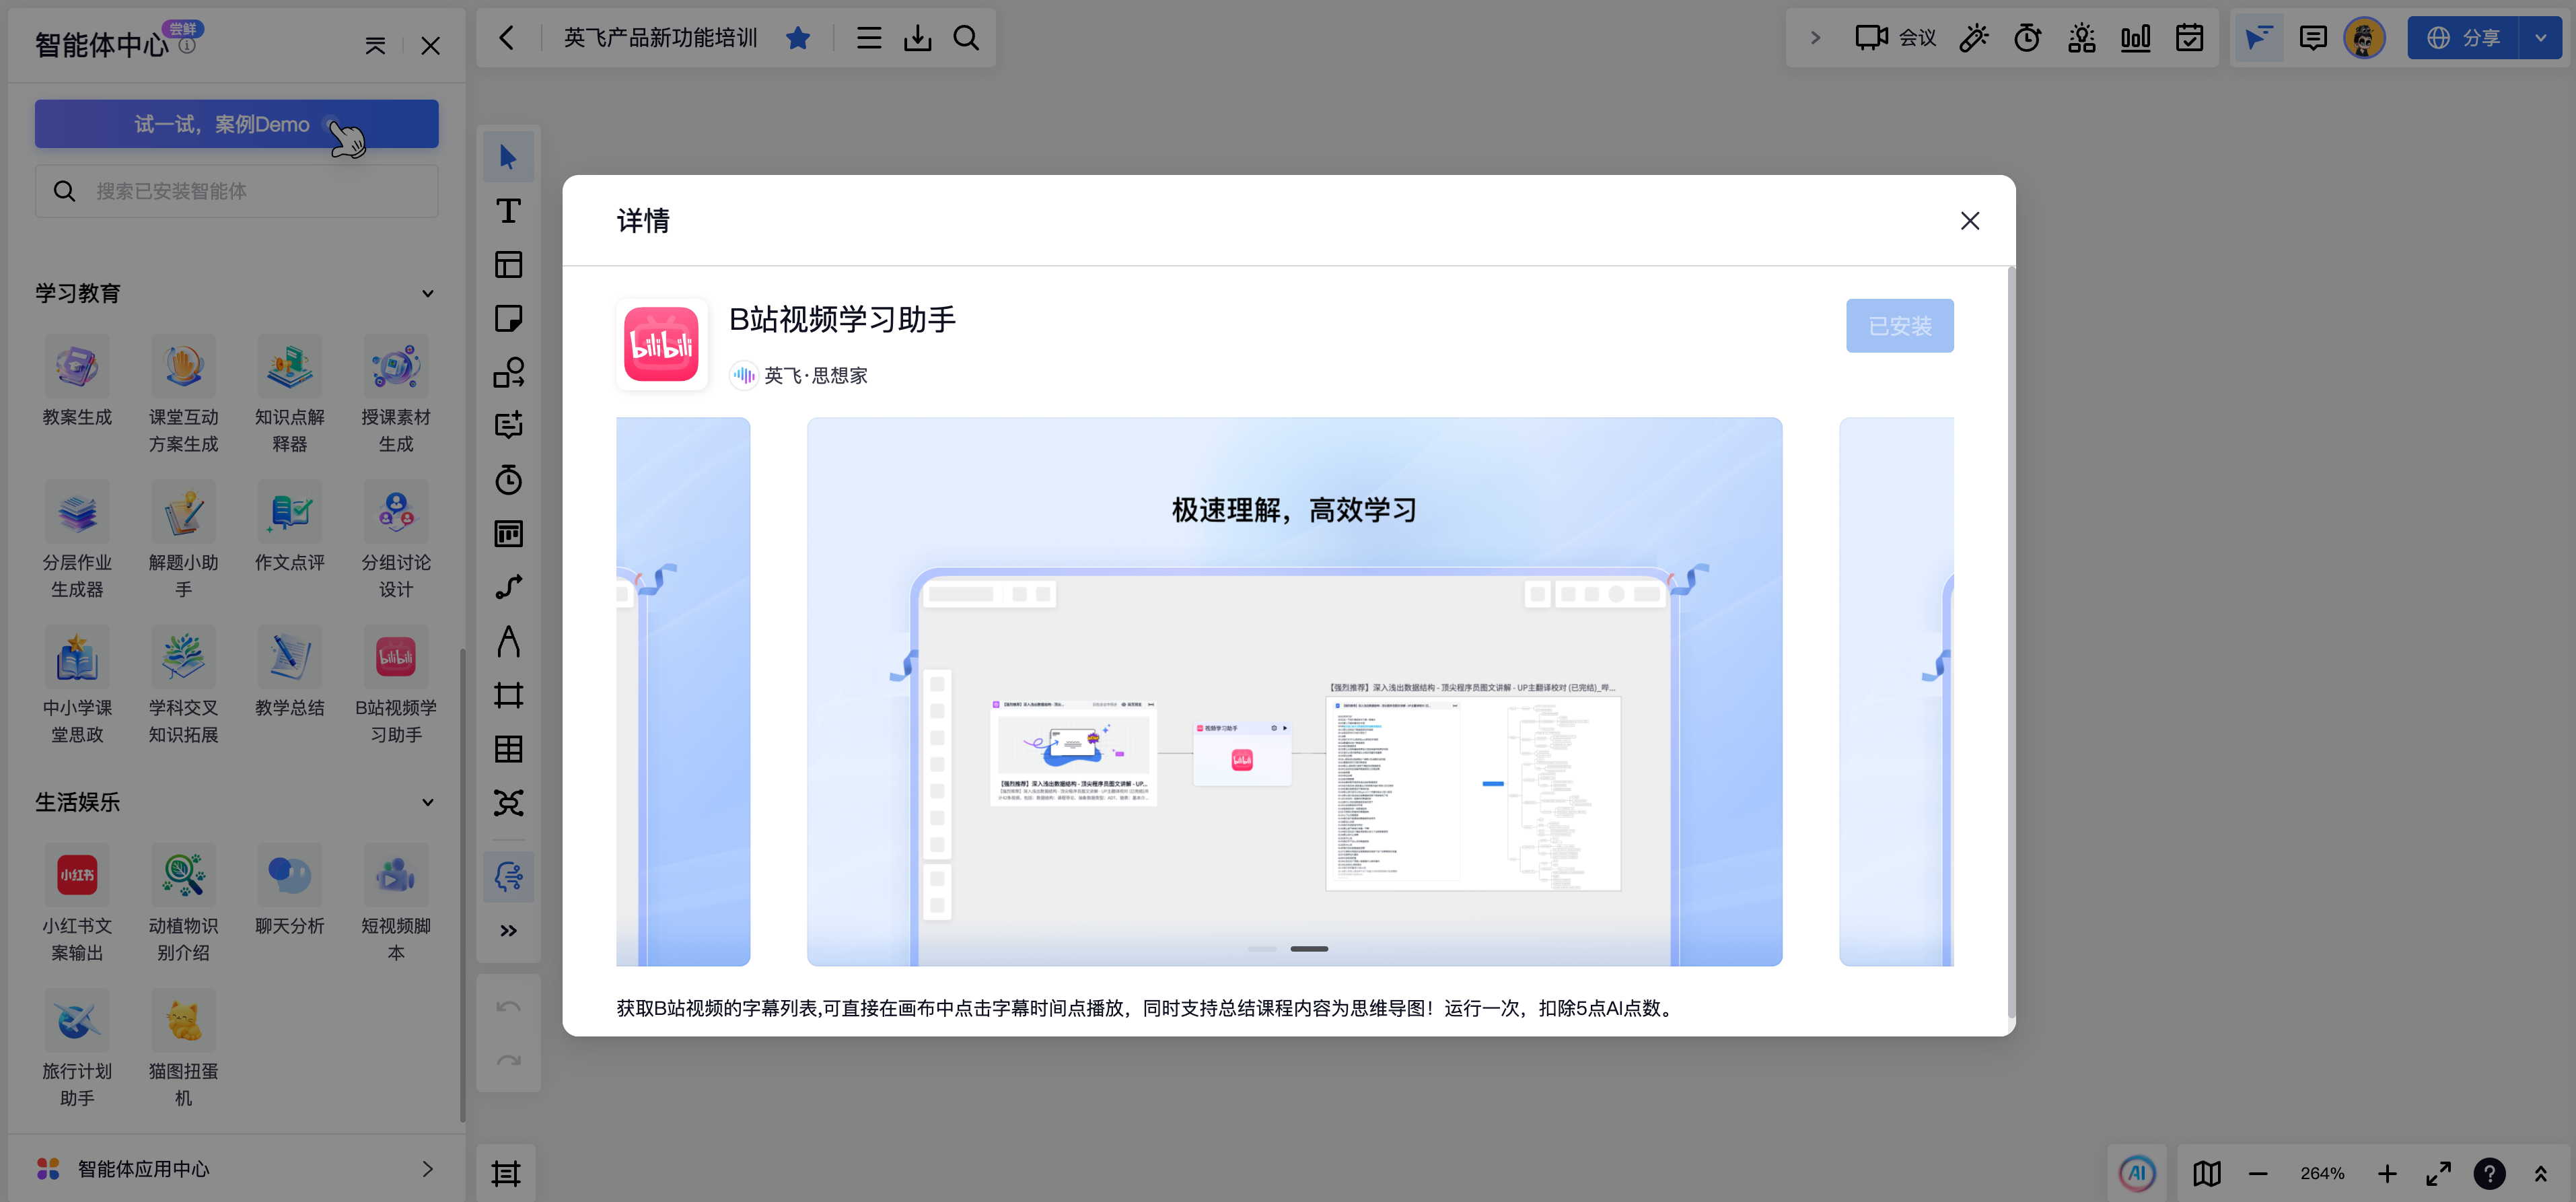
Task: Select the first carousel indicator dot
Action: [x=1262, y=948]
